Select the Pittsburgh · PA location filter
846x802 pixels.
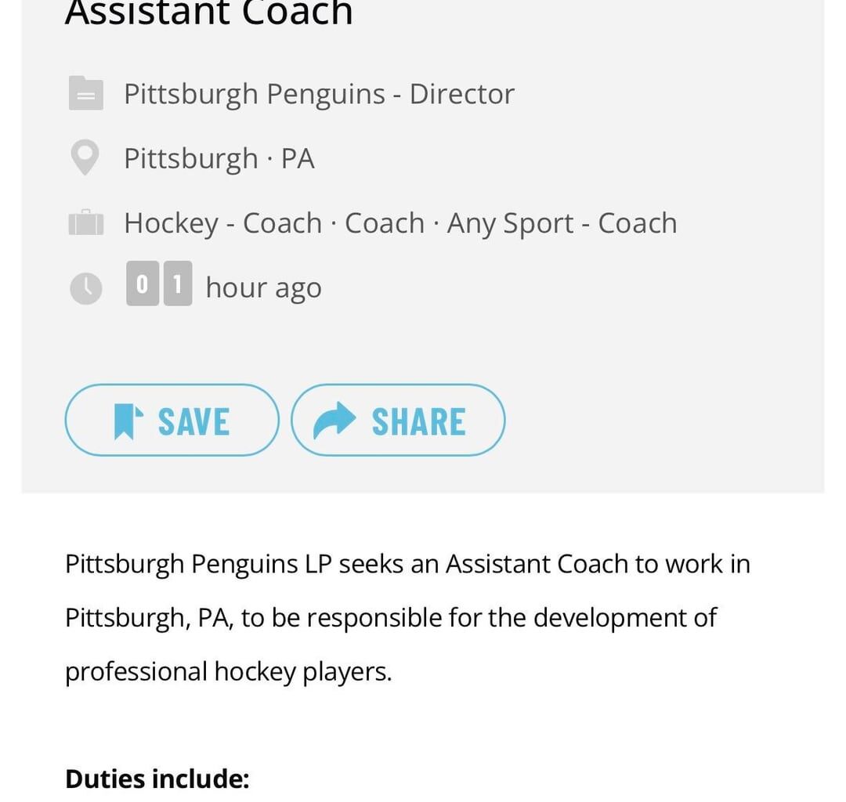pos(219,157)
